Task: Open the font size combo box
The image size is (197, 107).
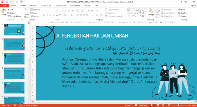Action: 61,11
